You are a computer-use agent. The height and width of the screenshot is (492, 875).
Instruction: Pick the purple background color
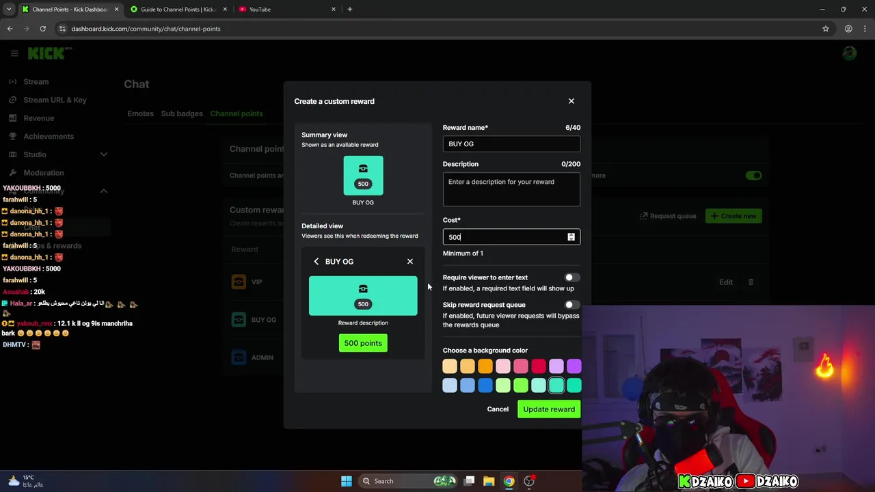tap(574, 367)
